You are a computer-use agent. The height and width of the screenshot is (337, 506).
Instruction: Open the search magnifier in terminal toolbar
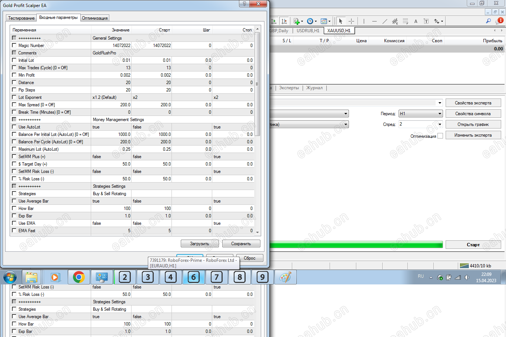point(488,21)
